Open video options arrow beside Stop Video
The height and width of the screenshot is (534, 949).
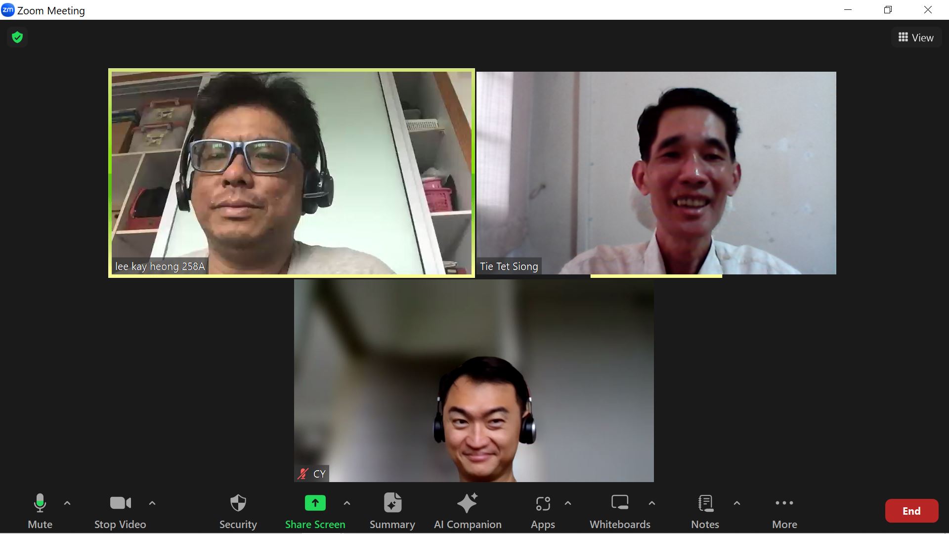point(152,503)
